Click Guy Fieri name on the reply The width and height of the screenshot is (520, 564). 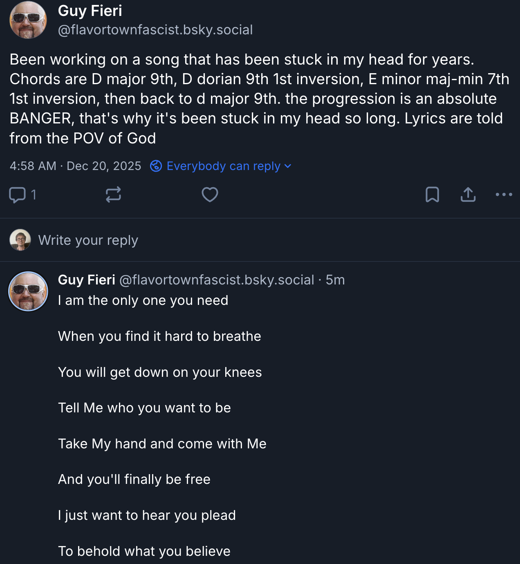click(x=87, y=280)
